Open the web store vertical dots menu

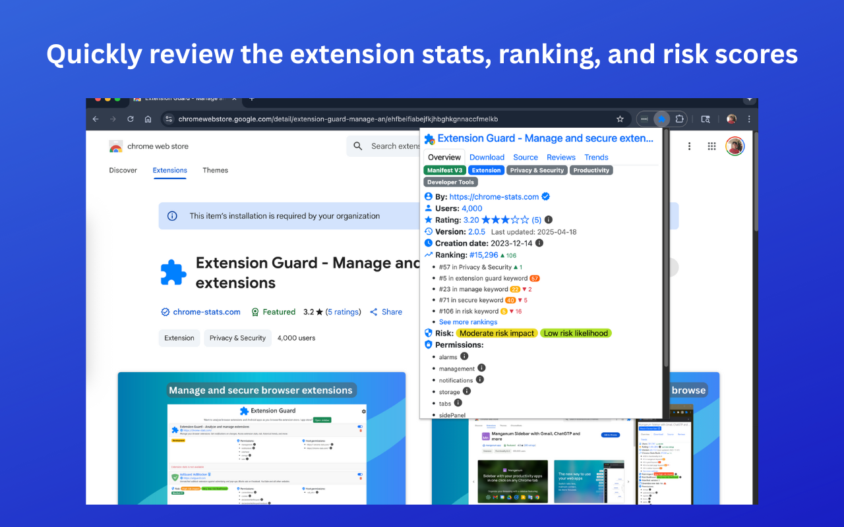tap(690, 146)
